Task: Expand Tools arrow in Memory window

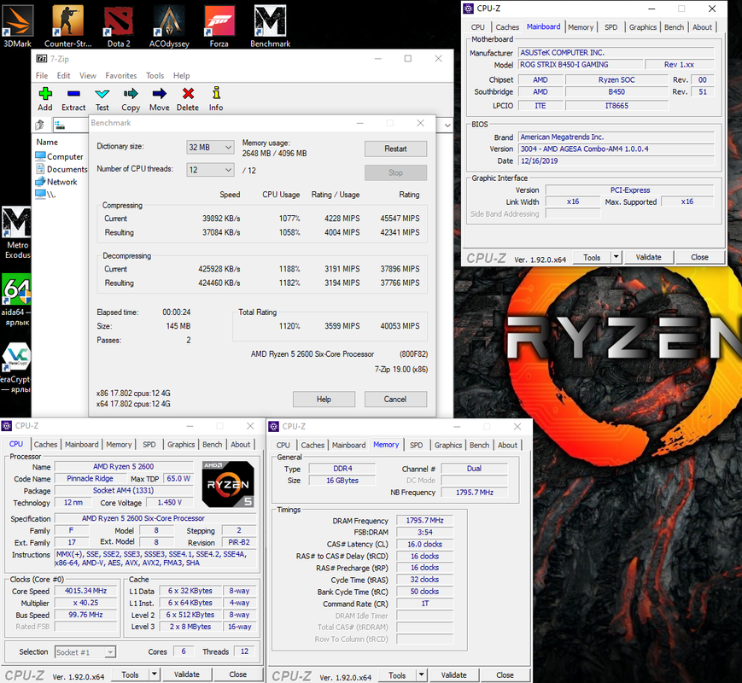Action: tap(421, 675)
